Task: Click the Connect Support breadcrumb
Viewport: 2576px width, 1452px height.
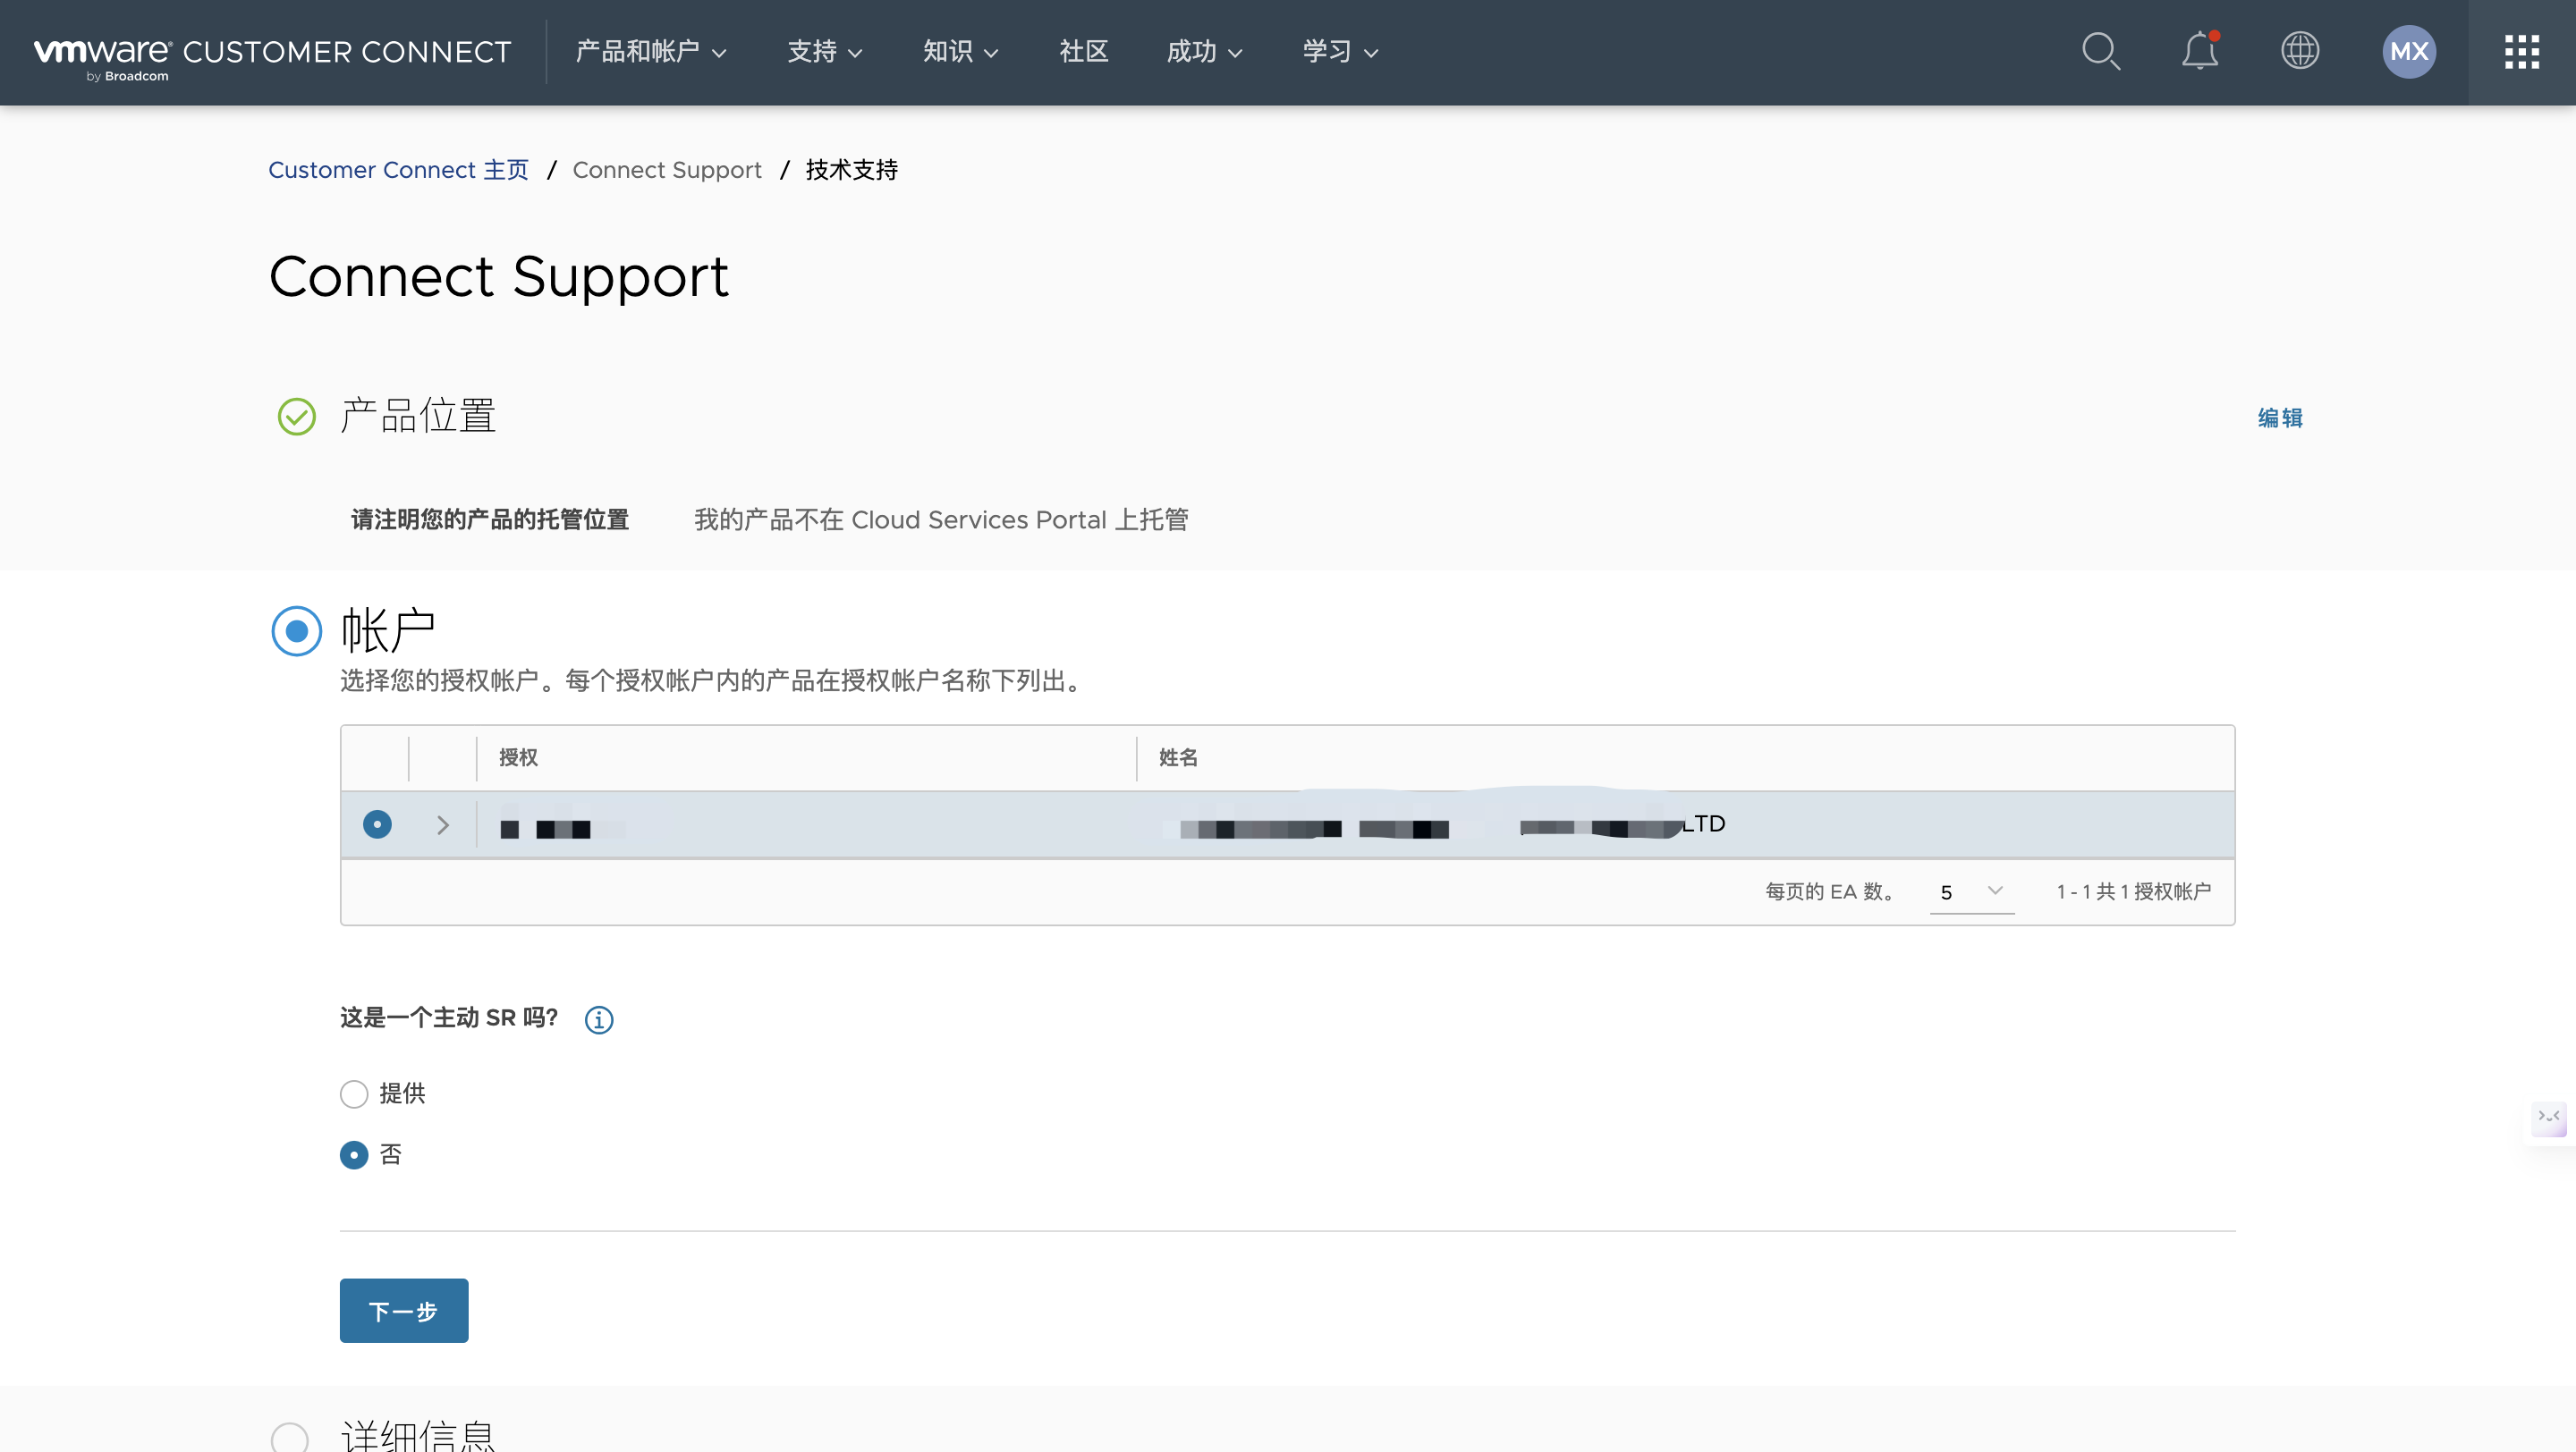Action: tap(667, 170)
